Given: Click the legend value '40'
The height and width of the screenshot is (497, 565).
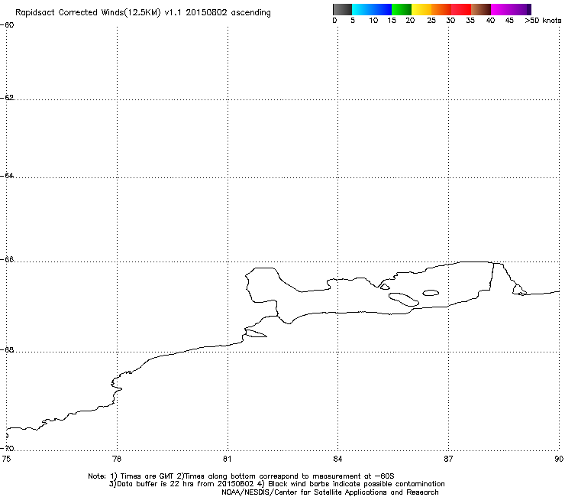Looking at the screenshot, I should (490, 21).
